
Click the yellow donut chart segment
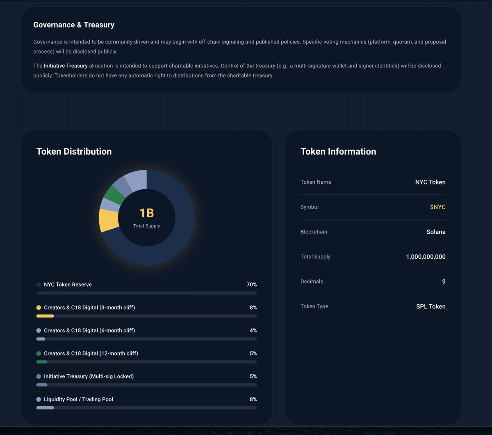[x=109, y=220]
